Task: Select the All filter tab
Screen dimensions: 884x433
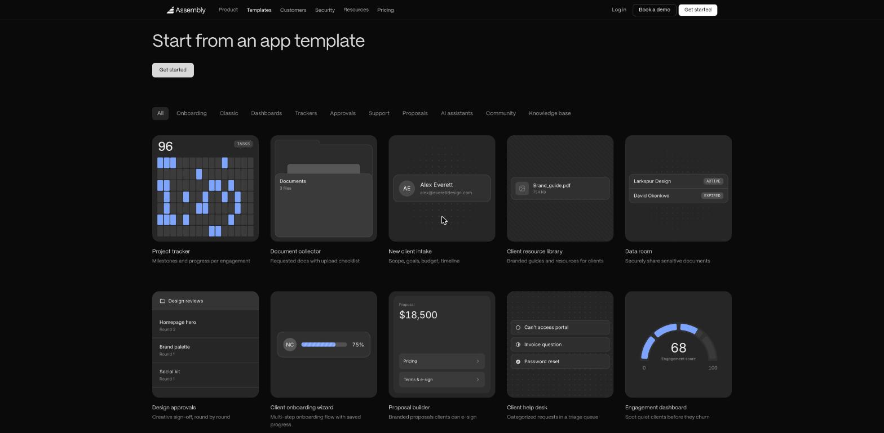Action: tap(160, 113)
